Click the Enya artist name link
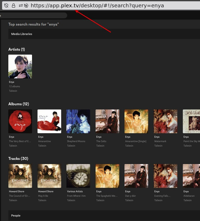Screen dimensions: 200x221 [x=12, y=82]
